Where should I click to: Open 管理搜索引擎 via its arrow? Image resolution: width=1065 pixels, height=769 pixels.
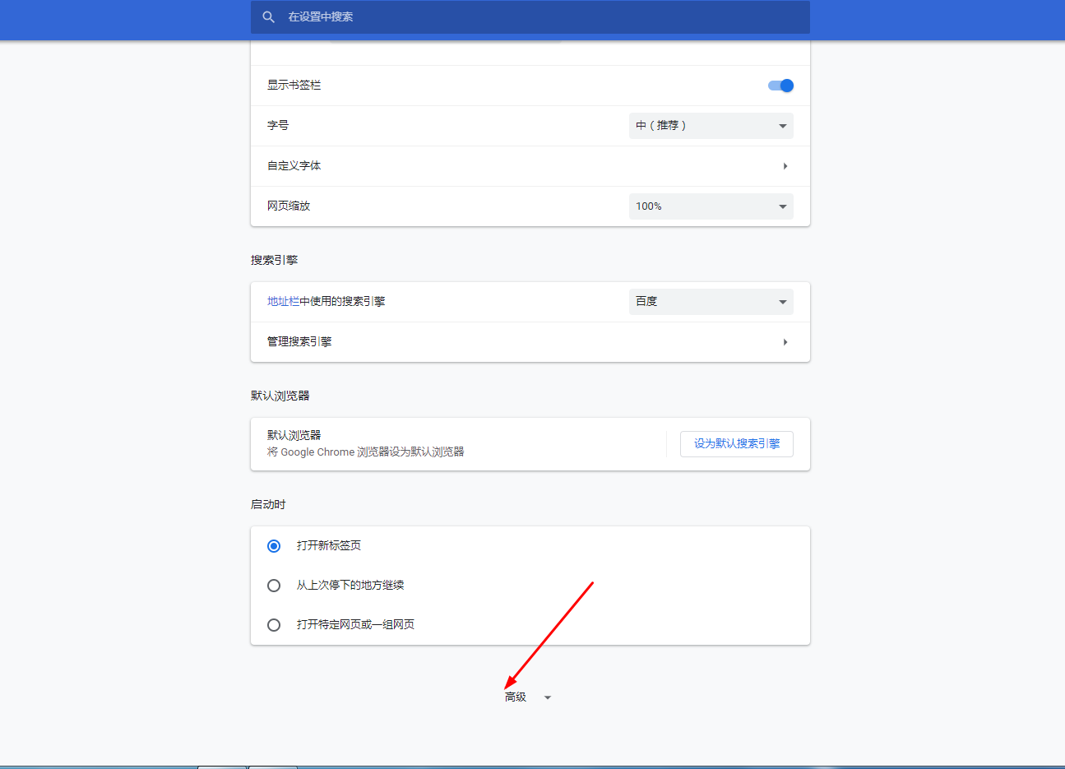pyautogui.click(x=785, y=342)
